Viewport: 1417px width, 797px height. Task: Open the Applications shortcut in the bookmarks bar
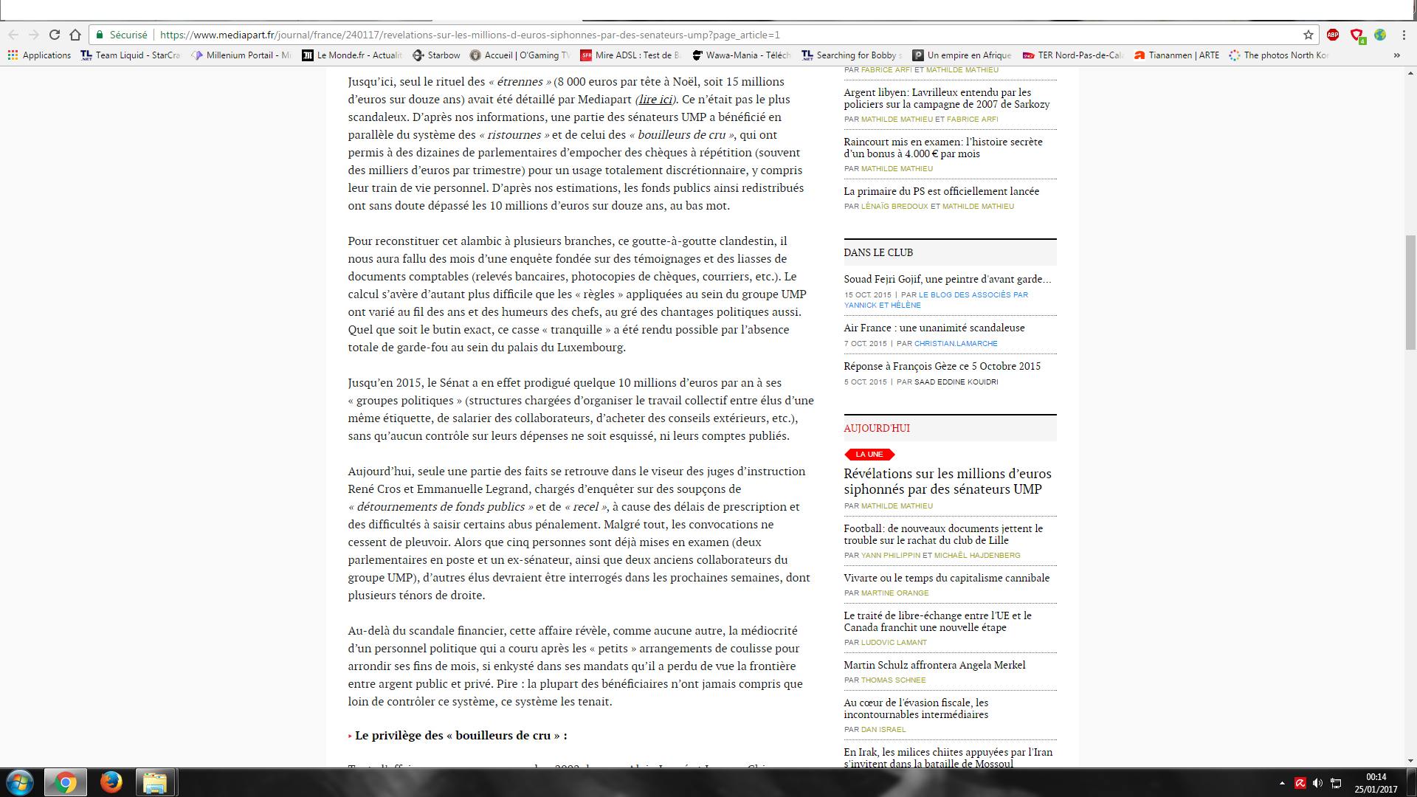click(40, 55)
